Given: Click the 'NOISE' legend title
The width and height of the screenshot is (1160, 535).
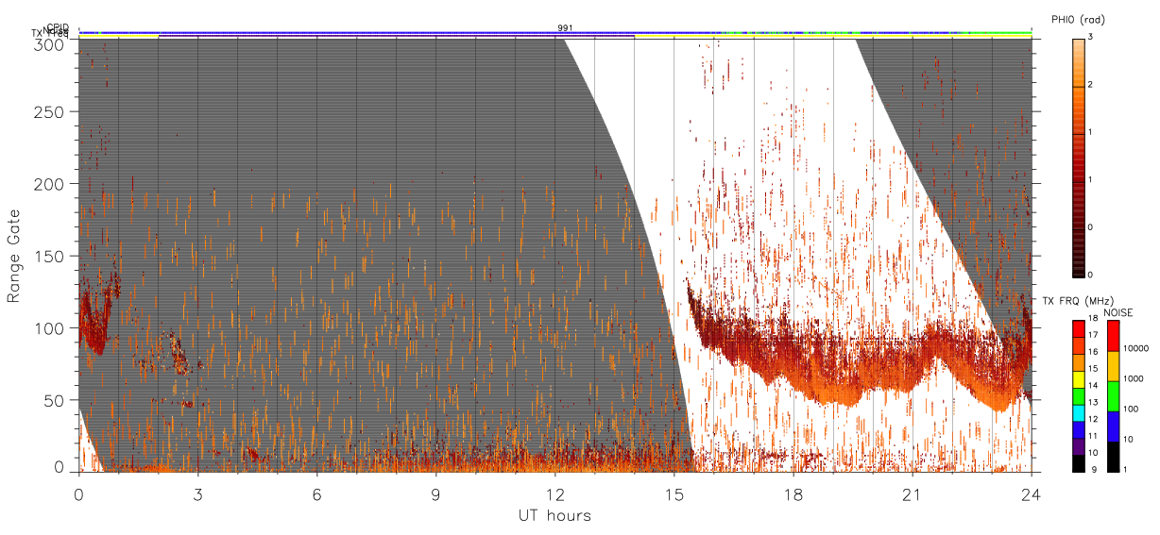Looking at the screenshot, I should [1118, 312].
